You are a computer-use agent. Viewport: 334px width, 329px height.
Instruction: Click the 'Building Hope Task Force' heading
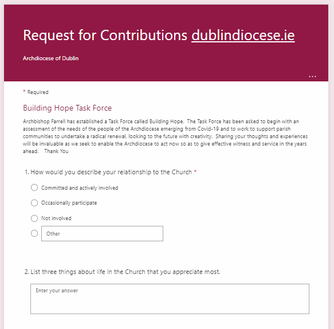(x=67, y=108)
